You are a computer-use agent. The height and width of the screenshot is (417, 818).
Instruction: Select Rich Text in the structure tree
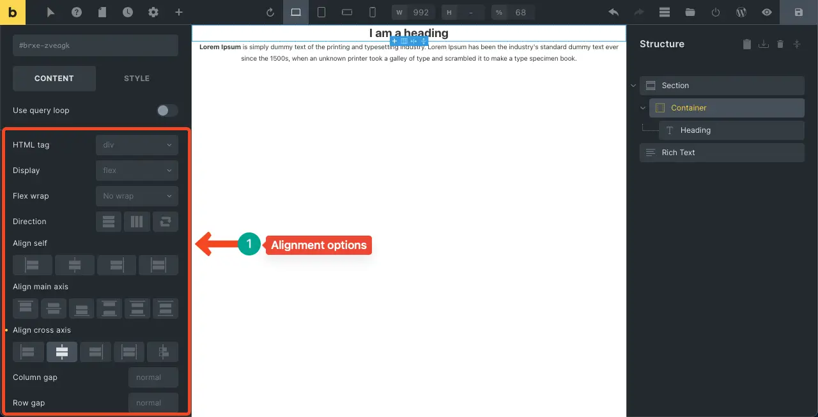point(722,153)
